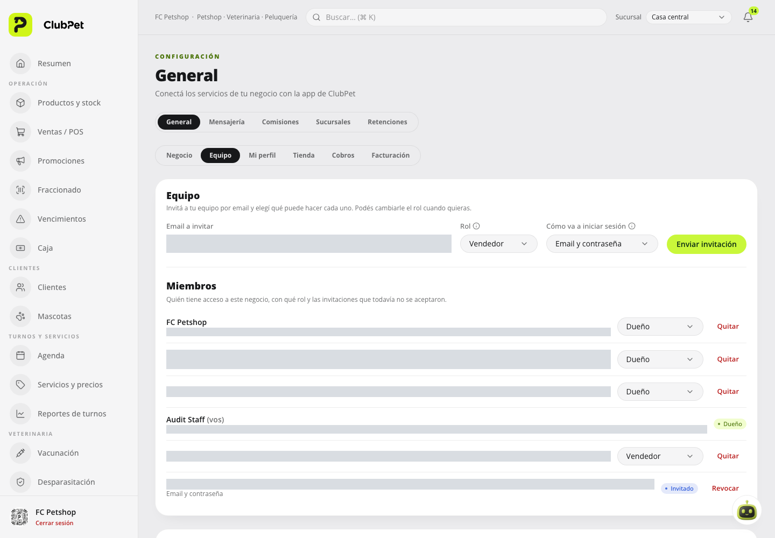
Task: Expand the Sucursal Casa central dropdown
Action: pyautogui.click(x=688, y=17)
